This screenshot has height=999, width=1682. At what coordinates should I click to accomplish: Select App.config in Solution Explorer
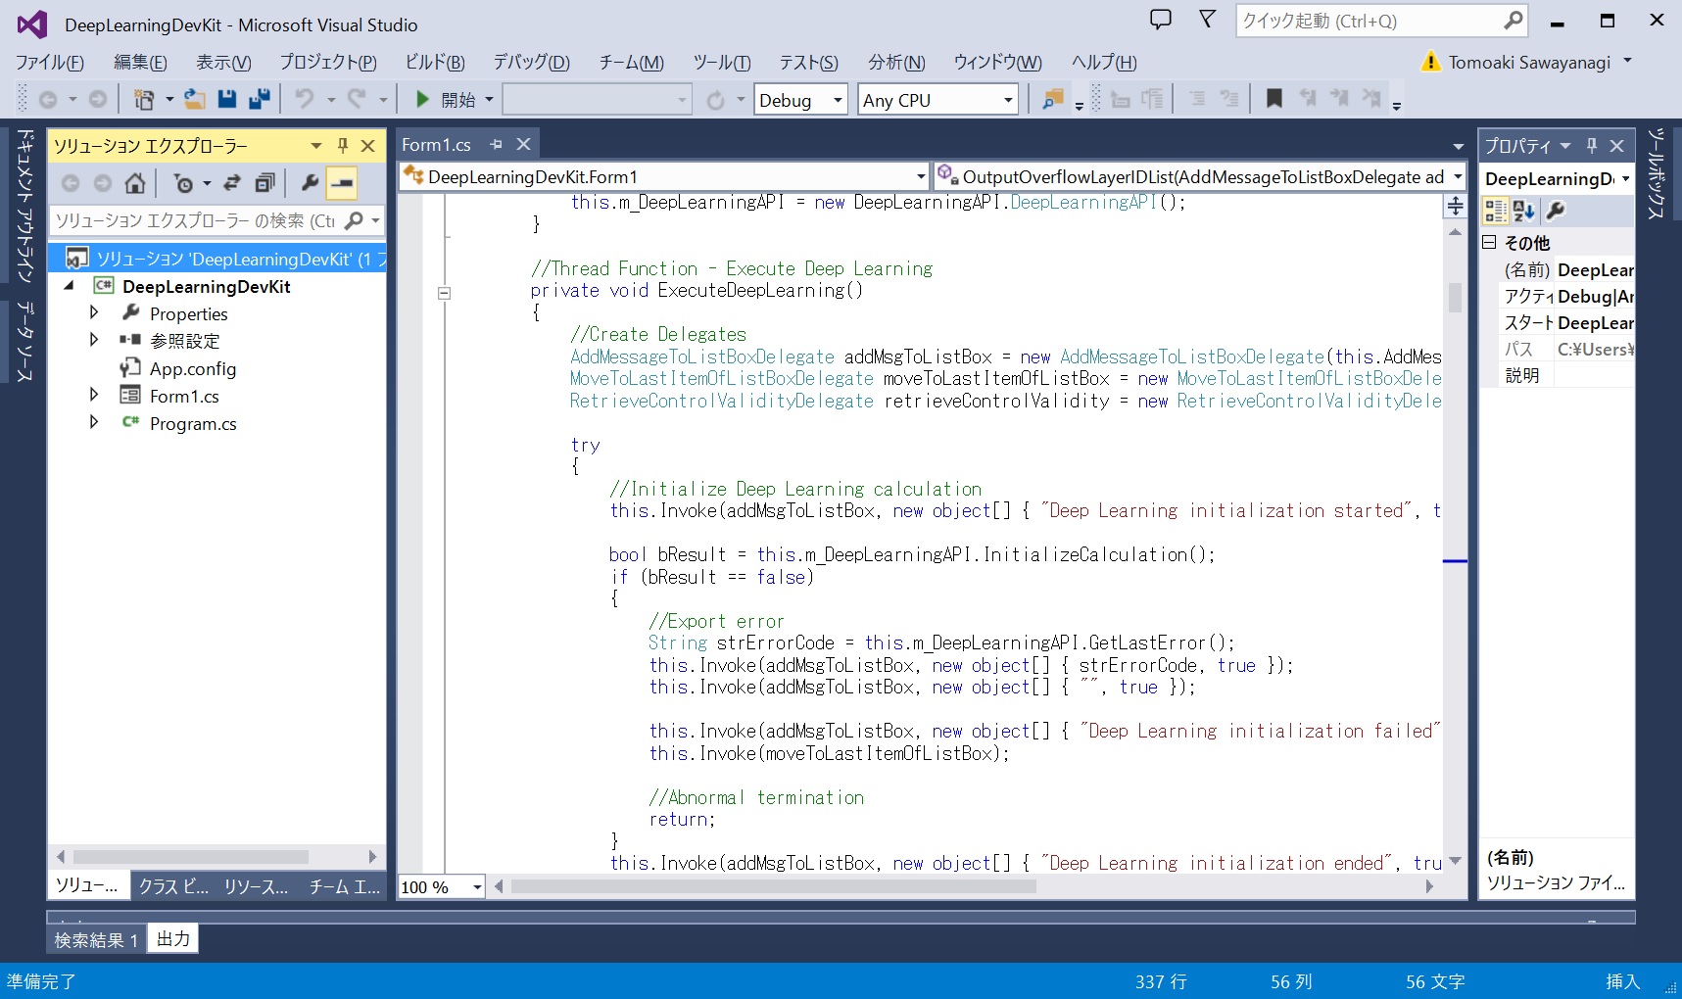click(x=192, y=368)
